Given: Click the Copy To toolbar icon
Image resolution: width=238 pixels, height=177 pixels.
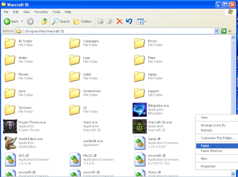Looking at the screenshot, I should [x=110, y=21].
